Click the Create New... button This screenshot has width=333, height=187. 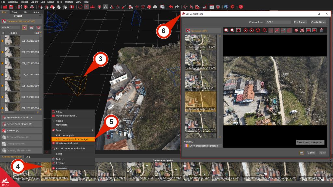coord(318,22)
